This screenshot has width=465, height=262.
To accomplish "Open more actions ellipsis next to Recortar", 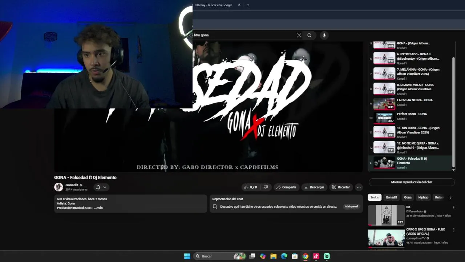I will [359, 187].
